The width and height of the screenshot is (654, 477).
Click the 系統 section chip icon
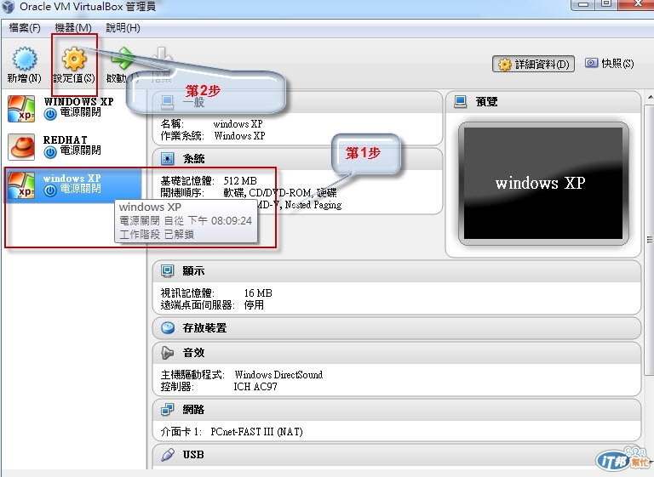point(167,159)
